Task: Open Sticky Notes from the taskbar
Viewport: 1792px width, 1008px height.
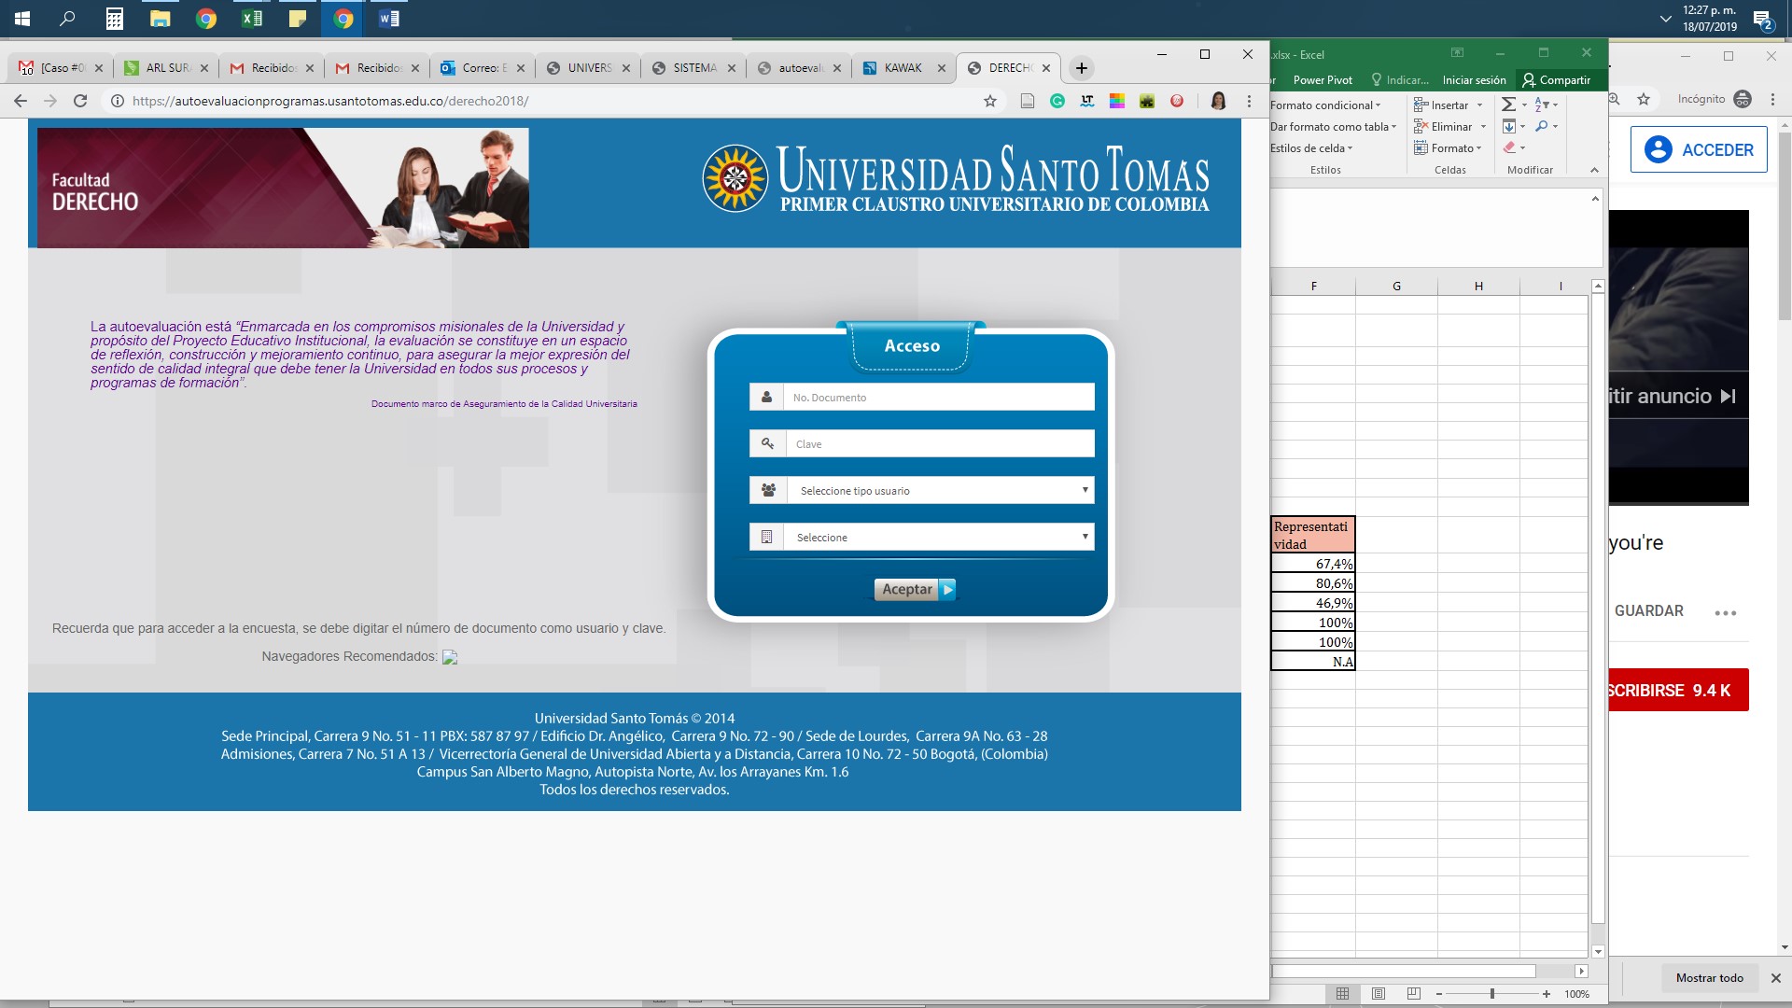Action: 297,18
